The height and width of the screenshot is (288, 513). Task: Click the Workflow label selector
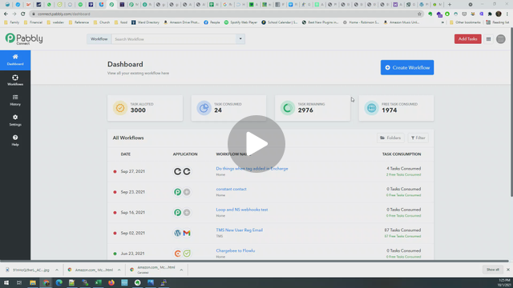tap(99, 39)
